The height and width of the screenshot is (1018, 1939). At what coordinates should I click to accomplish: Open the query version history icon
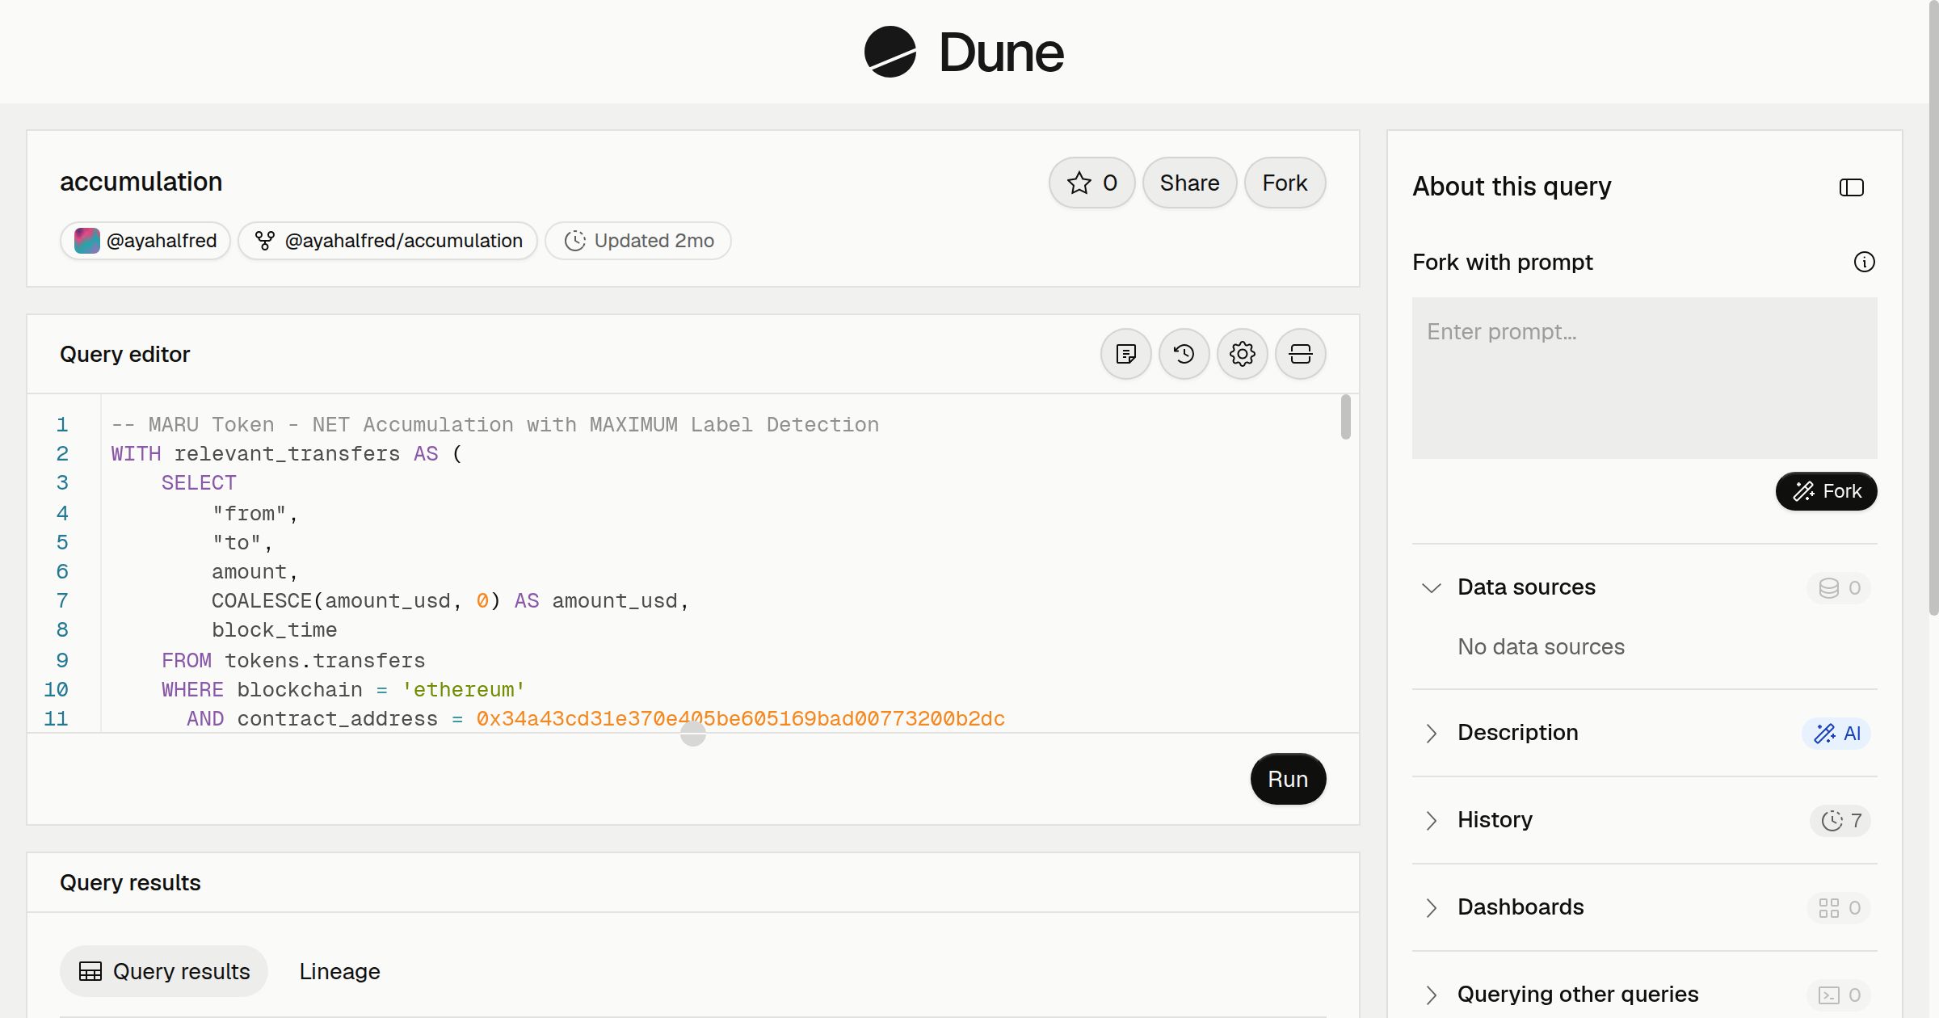click(x=1184, y=354)
